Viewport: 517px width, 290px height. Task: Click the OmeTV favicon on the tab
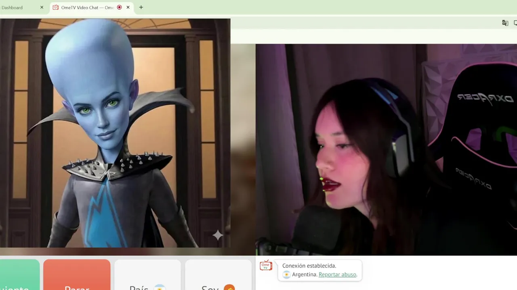(56, 7)
